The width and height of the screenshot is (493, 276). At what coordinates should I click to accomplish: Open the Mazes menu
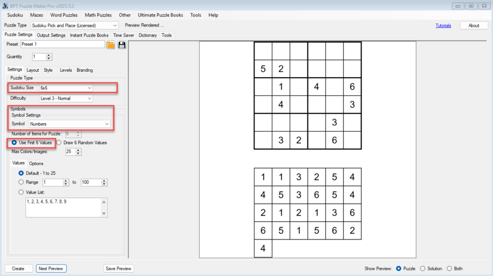coord(37,15)
